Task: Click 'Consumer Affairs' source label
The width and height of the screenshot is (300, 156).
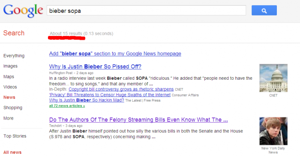Action: click(185, 95)
